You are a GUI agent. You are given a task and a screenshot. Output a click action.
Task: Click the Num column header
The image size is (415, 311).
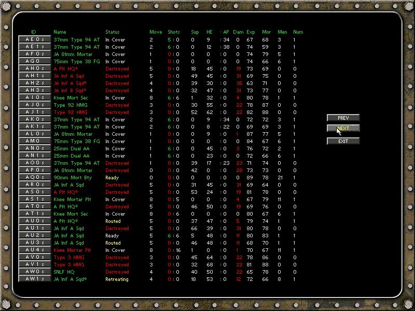[298, 32]
